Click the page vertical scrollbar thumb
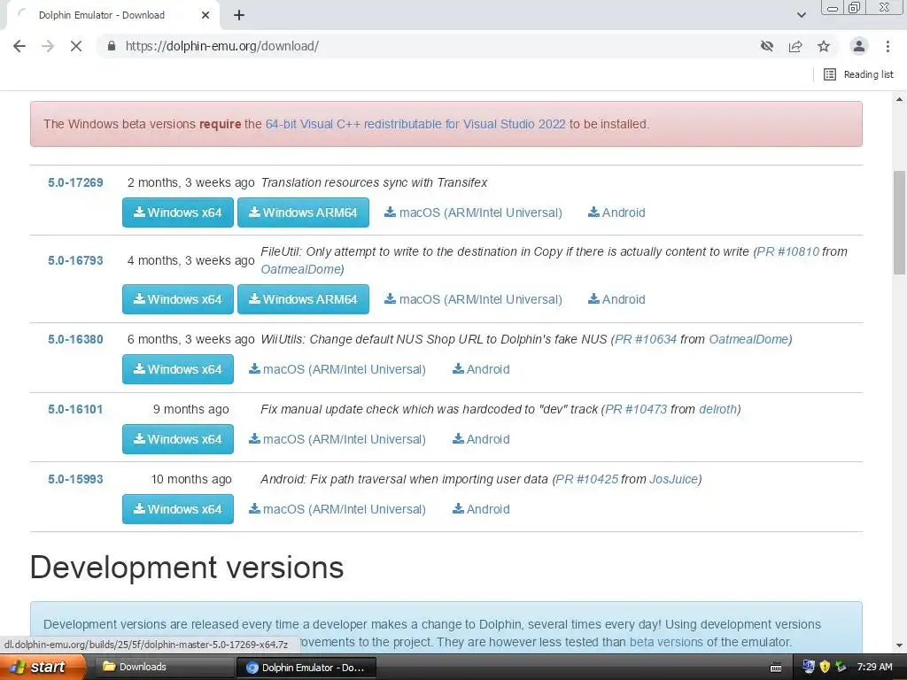This screenshot has height=680, width=907. click(899, 222)
